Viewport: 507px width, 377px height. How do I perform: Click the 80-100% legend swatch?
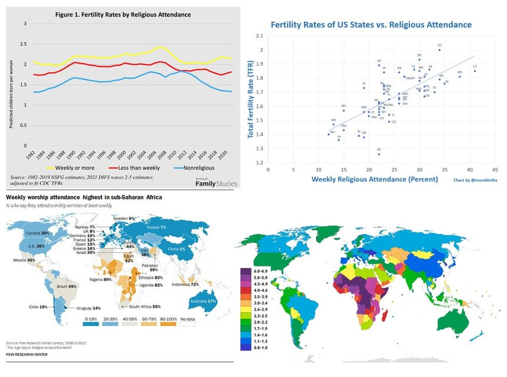pyautogui.click(x=168, y=324)
